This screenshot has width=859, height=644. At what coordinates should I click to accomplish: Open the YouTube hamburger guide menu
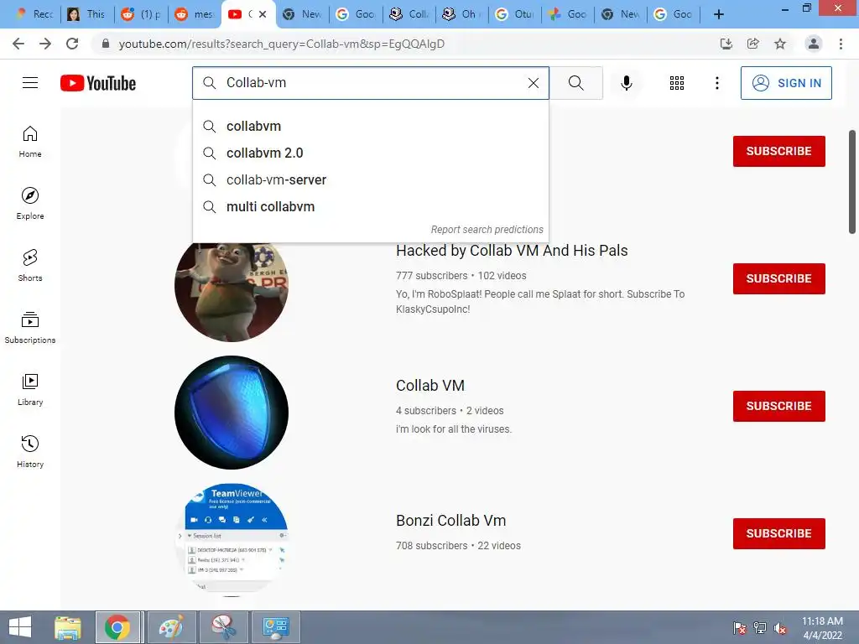click(30, 83)
